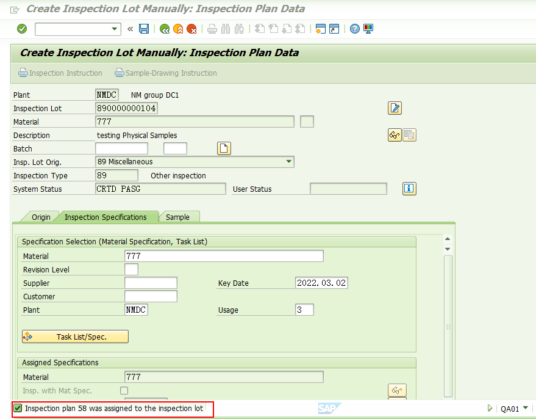Toggle the Insp. with Mat Spec. checkbox
The image size is (536, 419).
[124, 390]
